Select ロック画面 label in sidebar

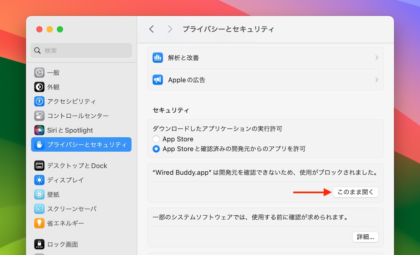(x=63, y=245)
